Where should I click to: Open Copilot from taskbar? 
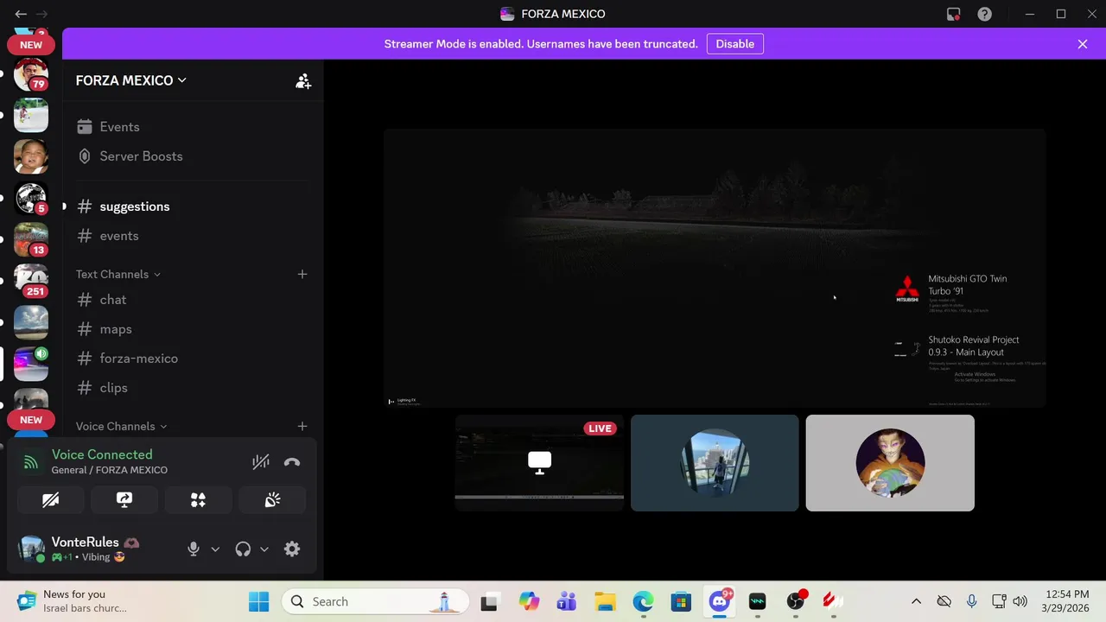pos(529,601)
